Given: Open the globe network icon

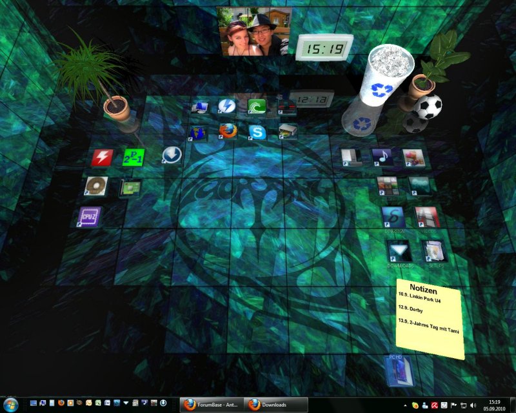Looking at the screenshot, I should click(198, 134).
